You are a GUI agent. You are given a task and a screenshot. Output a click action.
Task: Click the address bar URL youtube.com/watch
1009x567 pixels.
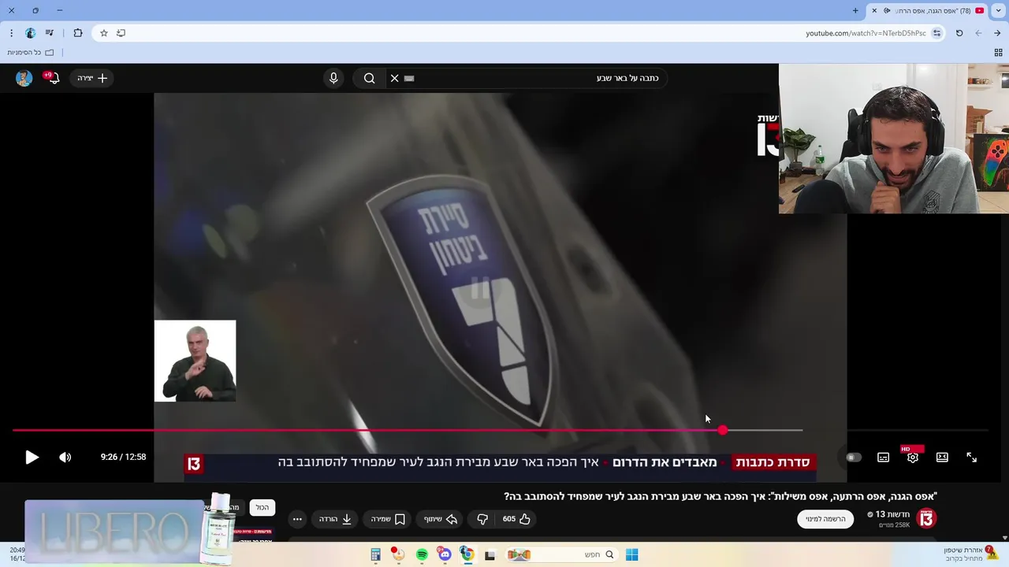(866, 33)
